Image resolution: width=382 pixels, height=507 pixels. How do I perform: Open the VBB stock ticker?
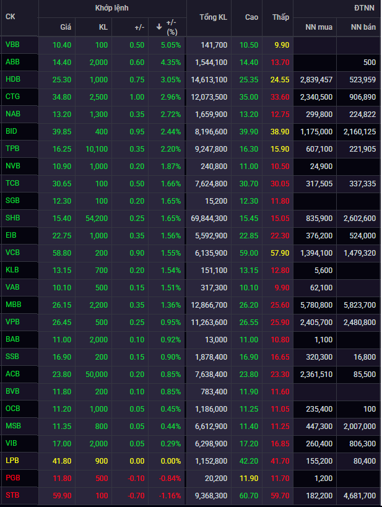tap(12, 45)
